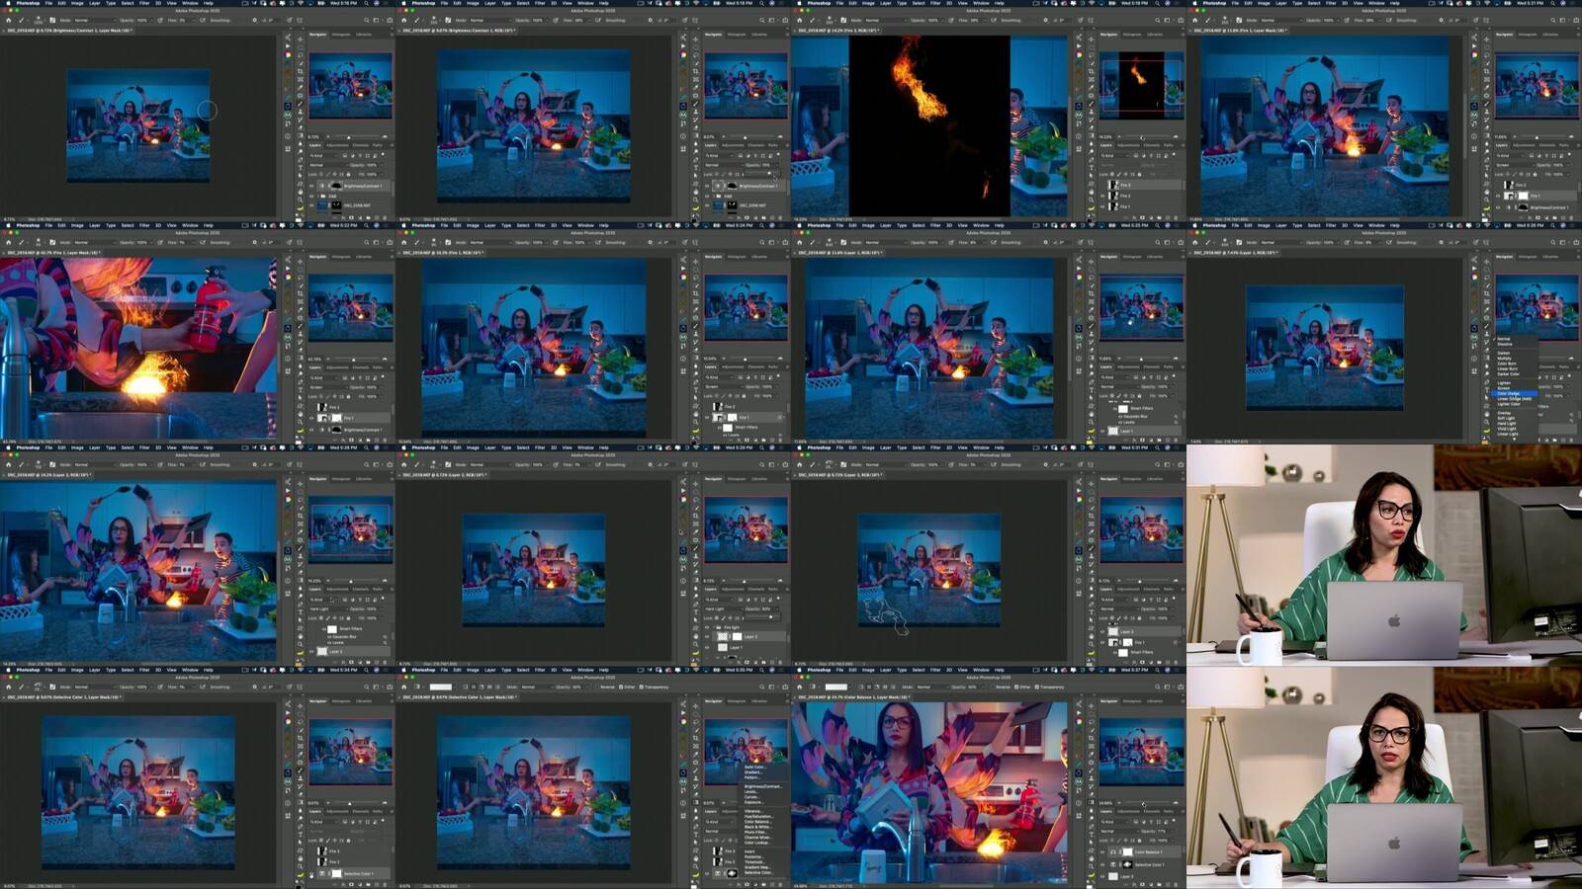Choose Brightness/Contrast in the open adjustment-layer menu
This screenshot has height=889, width=1582.
tap(763, 787)
